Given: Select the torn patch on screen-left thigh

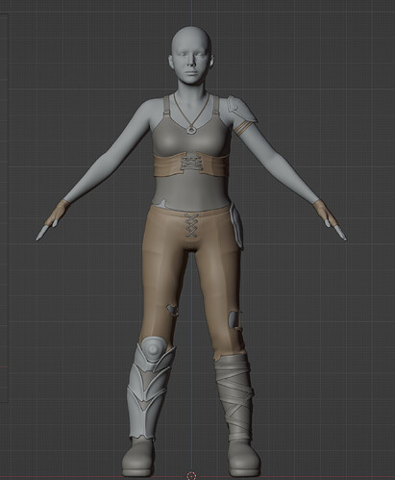Looking at the screenshot, I should coord(172,310).
